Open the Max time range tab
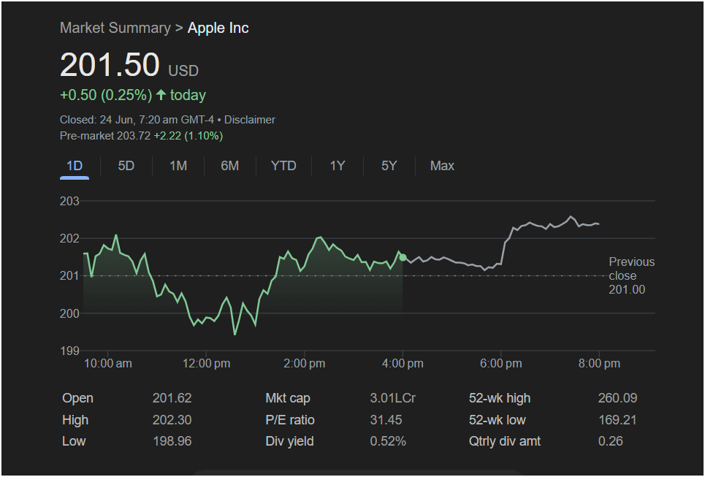The image size is (705, 477). (x=442, y=166)
